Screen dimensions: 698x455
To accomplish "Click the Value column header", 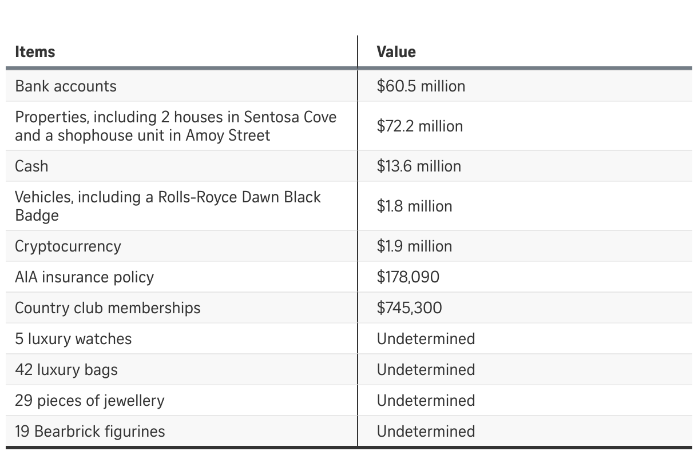I will pos(396,52).
